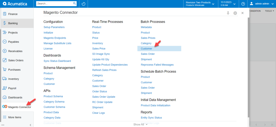Open the Payroll person icon
This screenshot has height=127, width=276.
pyautogui.click(x=5, y=88)
